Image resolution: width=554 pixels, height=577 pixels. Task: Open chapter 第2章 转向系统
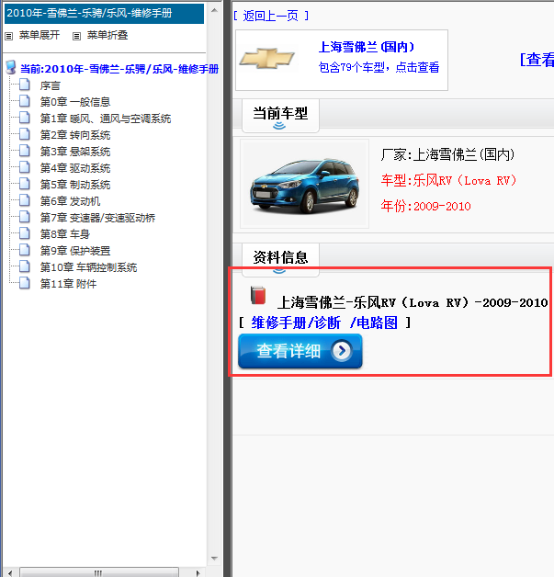click(75, 135)
